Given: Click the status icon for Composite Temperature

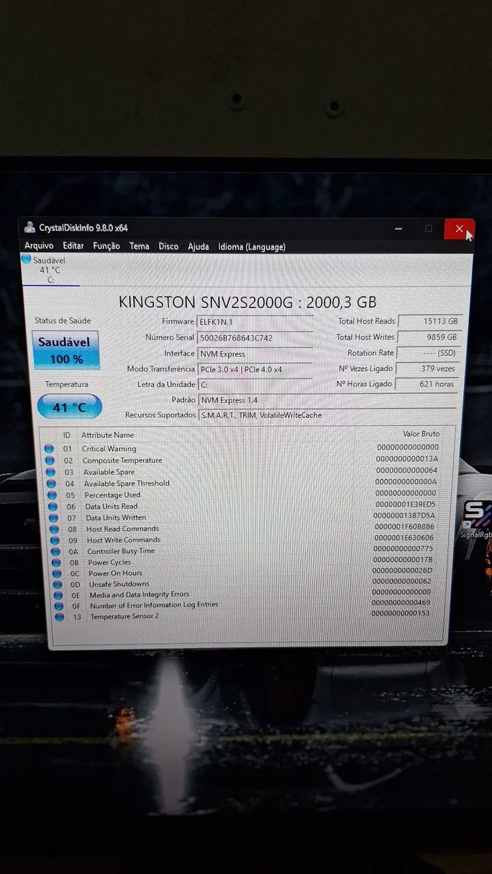Looking at the screenshot, I should (50, 460).
